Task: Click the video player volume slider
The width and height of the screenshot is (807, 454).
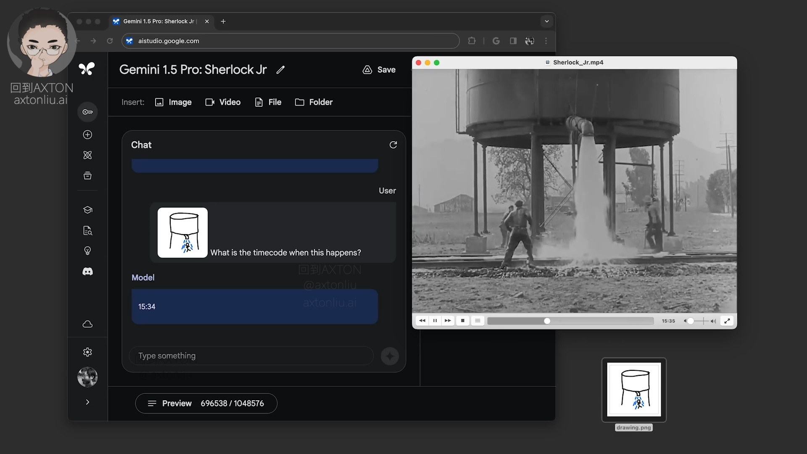Action: click(700, 321)
